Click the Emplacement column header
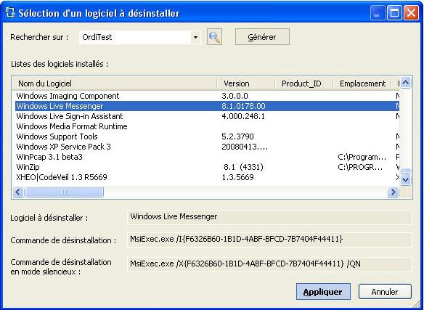 click(362, 83)
